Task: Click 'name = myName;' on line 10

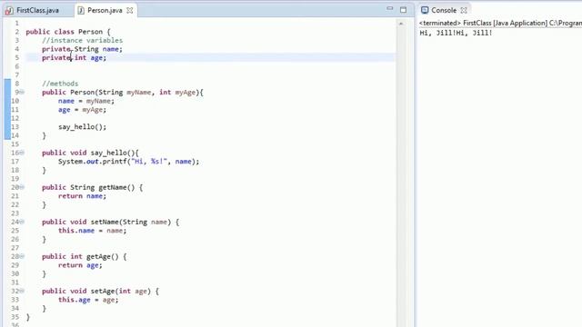Action: coord(86,101)
